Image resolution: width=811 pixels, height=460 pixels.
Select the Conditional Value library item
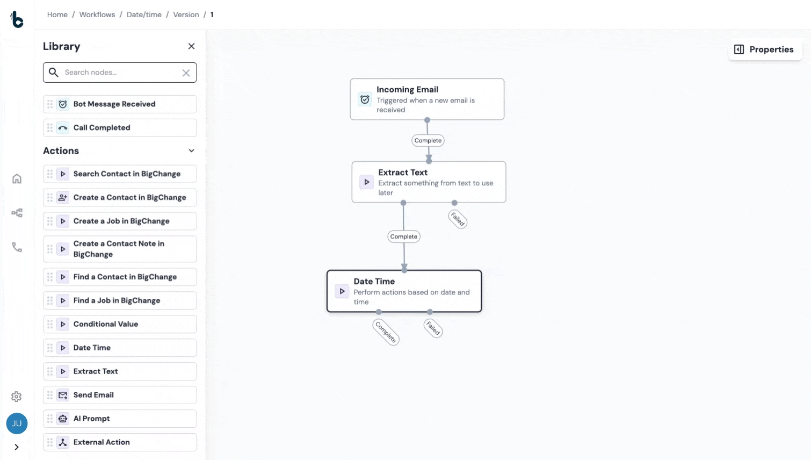[106, 324]
